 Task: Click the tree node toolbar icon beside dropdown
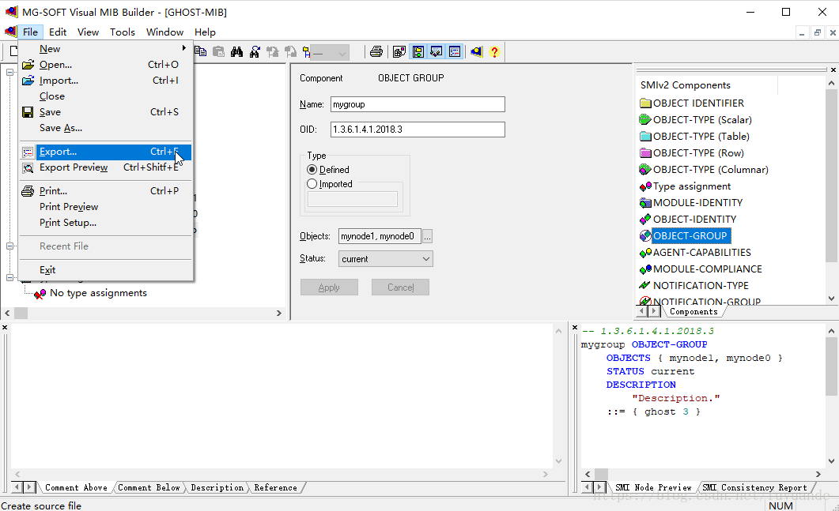coord(306,51)
